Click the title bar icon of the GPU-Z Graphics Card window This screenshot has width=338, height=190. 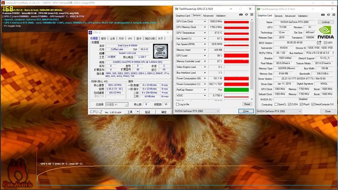click(x=259, y=9)
